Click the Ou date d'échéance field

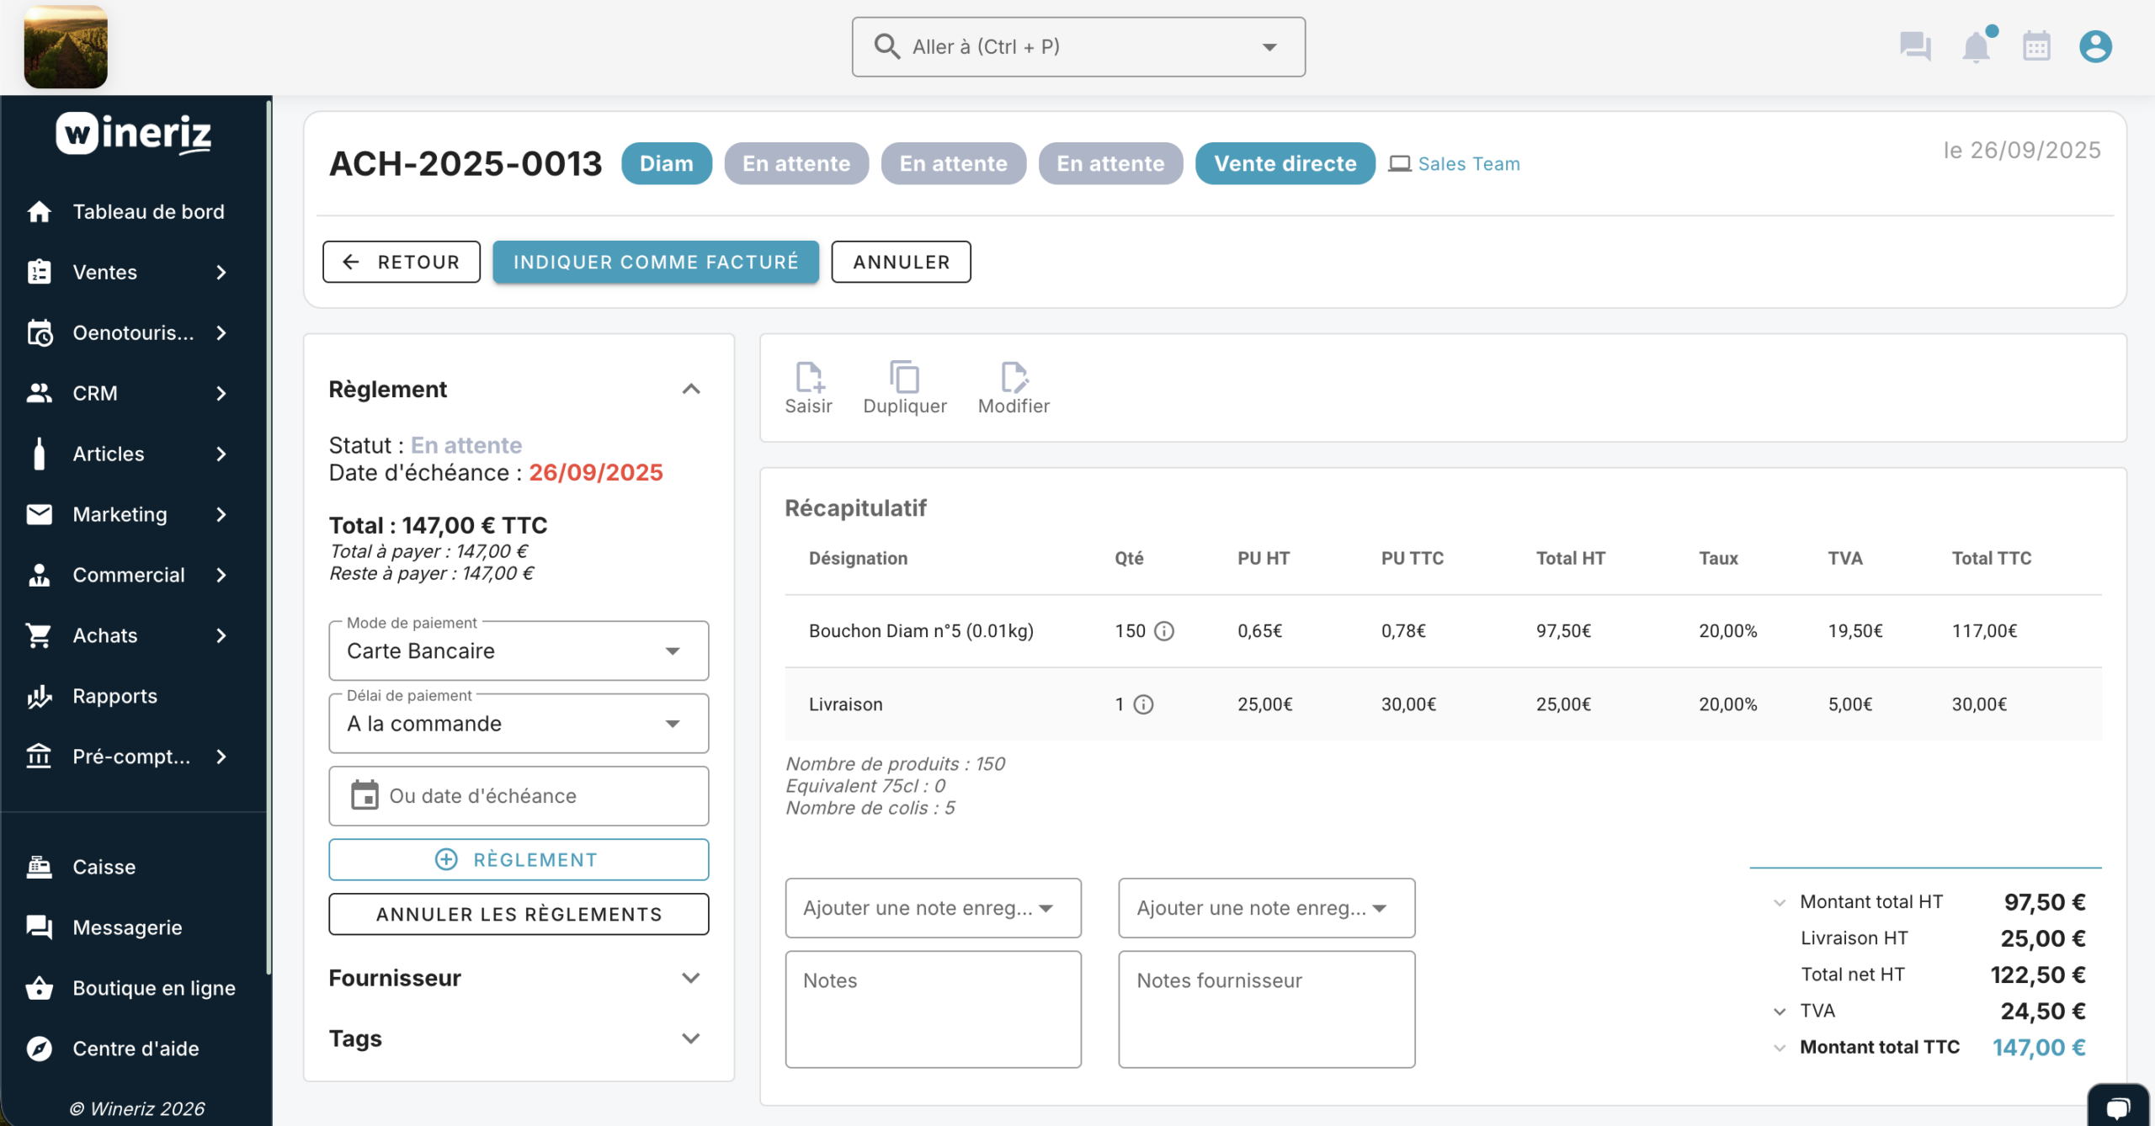pos(518,796)
